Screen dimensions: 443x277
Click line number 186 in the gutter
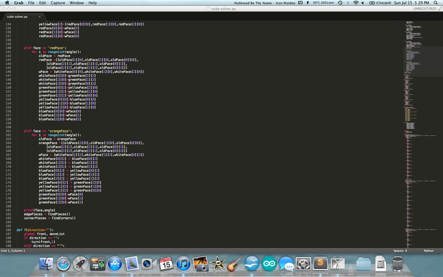click(x=8, y=230)
